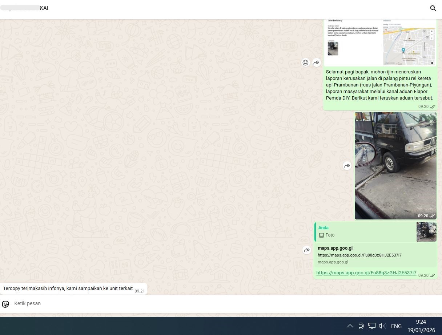The width and height of the screenshot is (442, 335).
Task: Open the Elapor report screenshot image
Action: click(380, 42)
